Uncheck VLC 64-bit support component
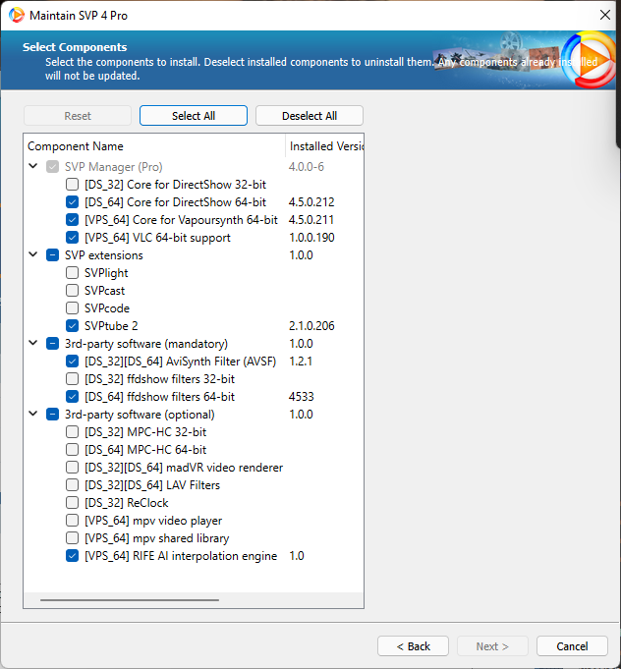 coord(73,238)
